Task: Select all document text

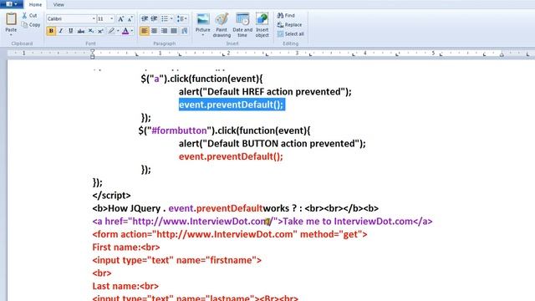Action: (x=290, y=33)
